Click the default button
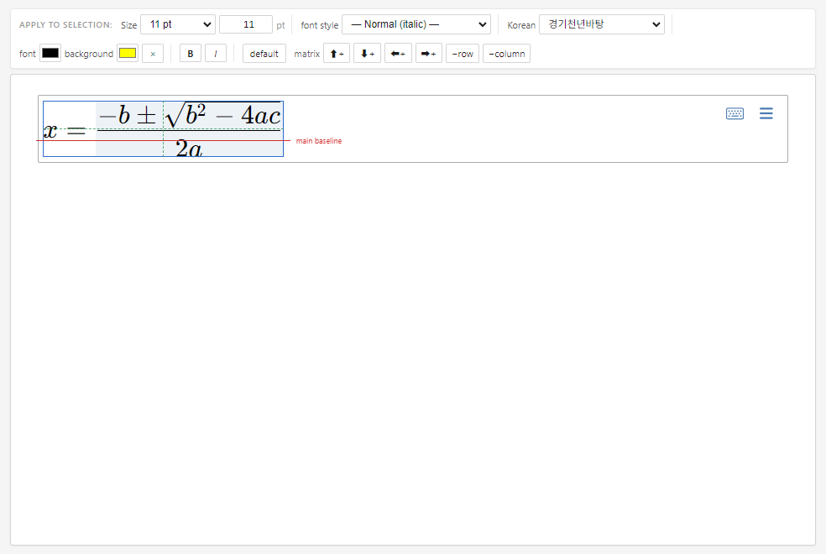826x554 pixels. point(264,54)
